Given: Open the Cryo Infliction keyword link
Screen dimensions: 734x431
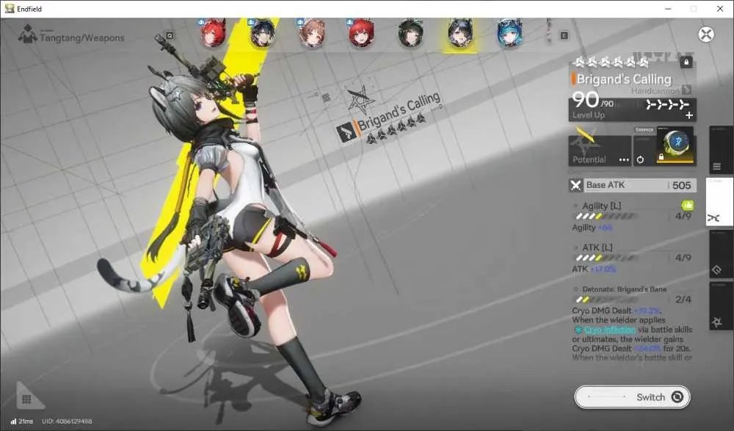Looking at the screenshot, I should coord(609,330).
